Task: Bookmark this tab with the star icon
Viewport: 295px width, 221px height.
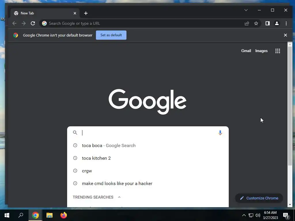Action: pos(256,23)
